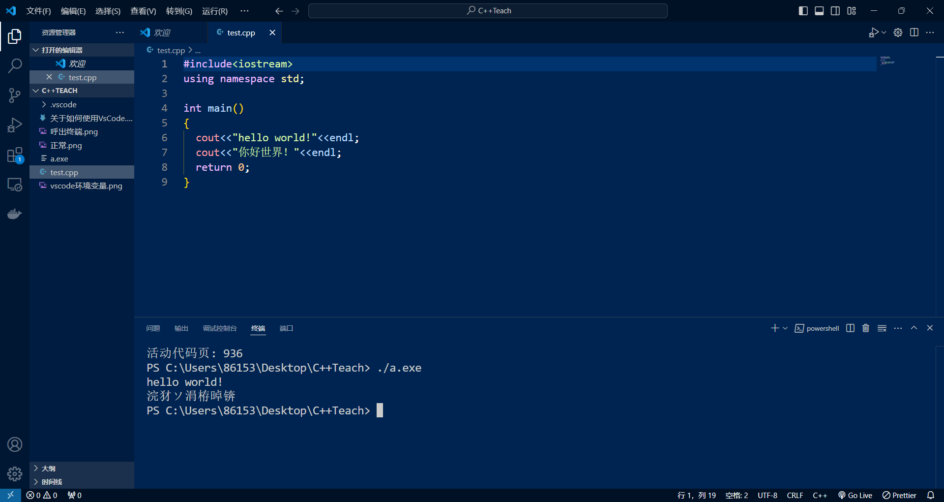Open the Run and Debug view
This screenshot has width=944, height=502.
click(15, 125)
